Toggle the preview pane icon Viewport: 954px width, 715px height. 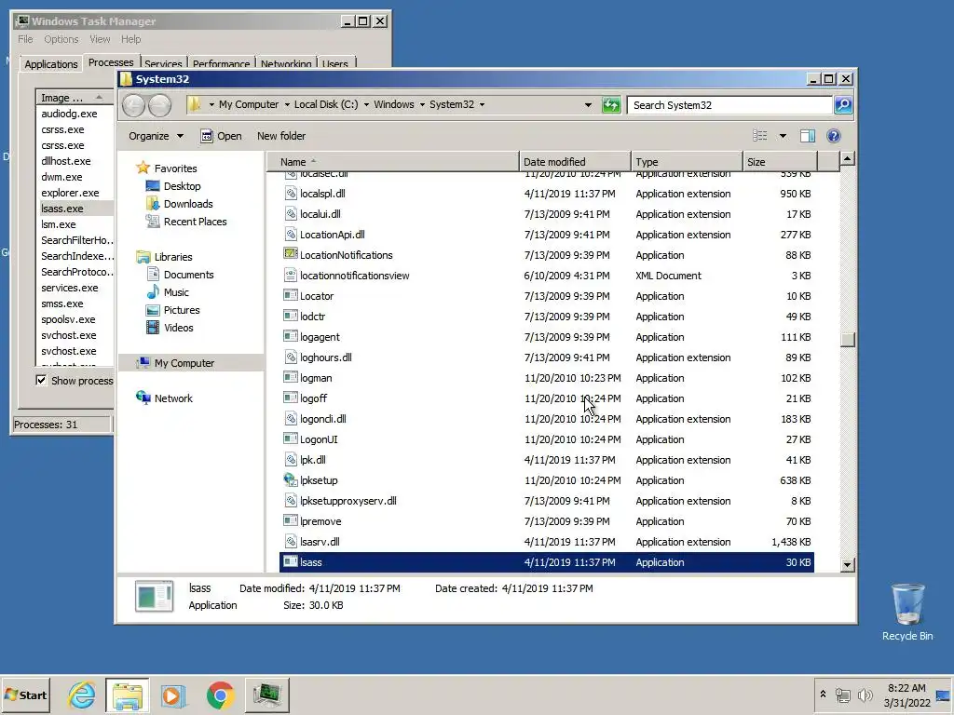click(808, 136)
